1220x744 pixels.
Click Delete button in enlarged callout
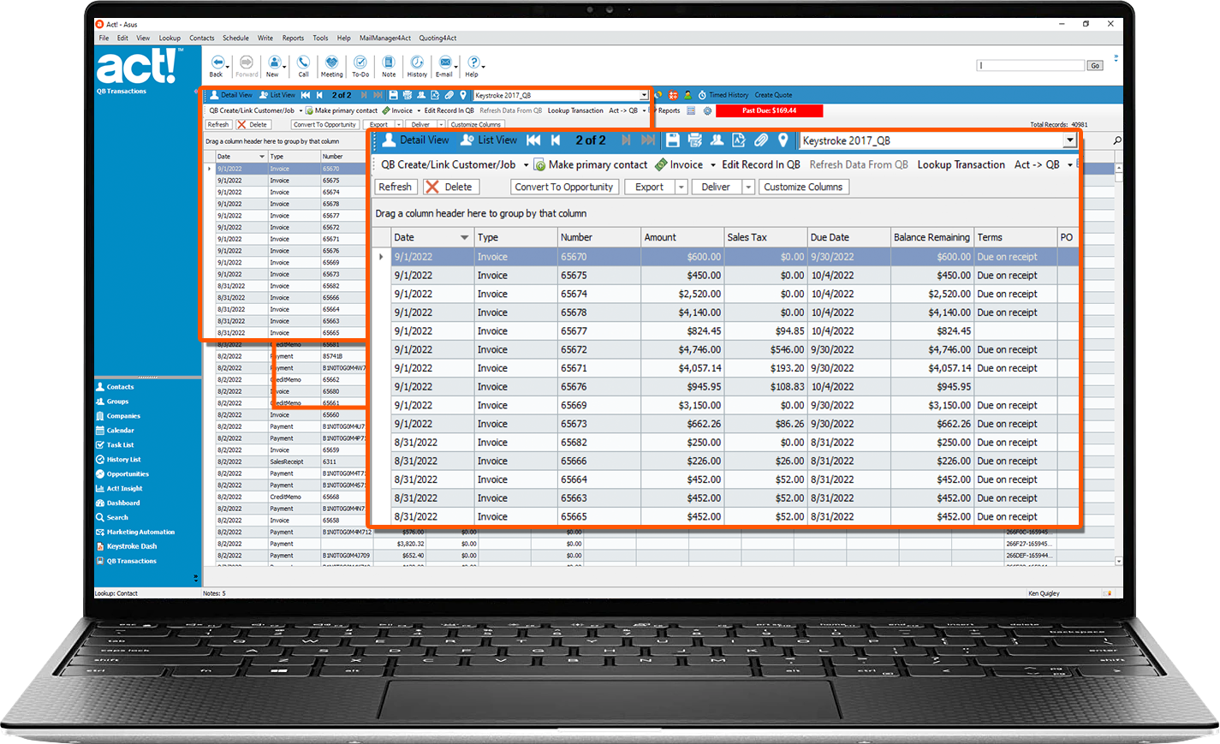pos(451,187)
